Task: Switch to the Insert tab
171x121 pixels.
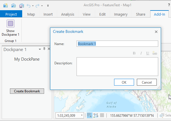Action: click(x=48, y=14)
